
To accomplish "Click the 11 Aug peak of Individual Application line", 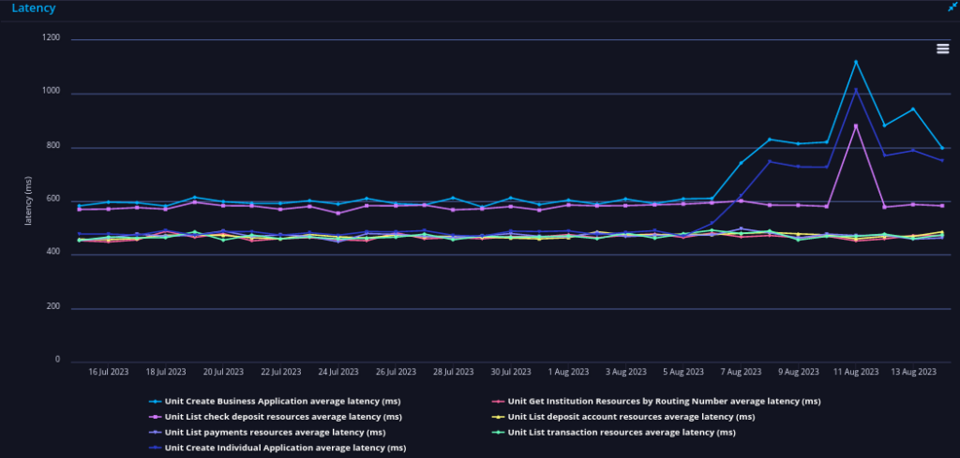I will [856, 91].
